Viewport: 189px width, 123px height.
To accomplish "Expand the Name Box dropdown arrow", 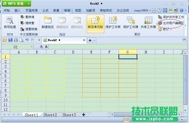I will coord(31,47).
